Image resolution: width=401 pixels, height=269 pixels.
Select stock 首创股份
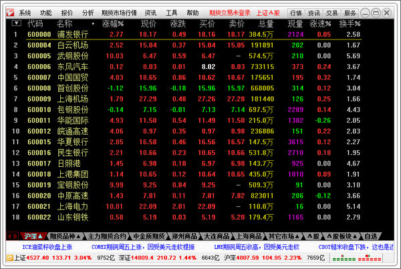click(x=73, y=88)
